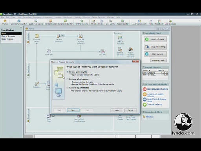Screen dimensions: 201x151
Task: Collapse the QuickBooks Coach panel header
Action: coord(144,33)
